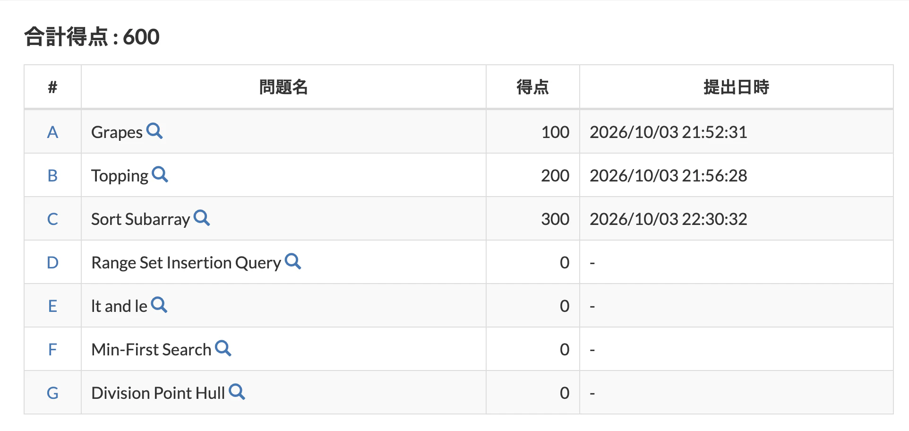
Task: Click Range Set Insertion Query name
Action: coord(186,263)
